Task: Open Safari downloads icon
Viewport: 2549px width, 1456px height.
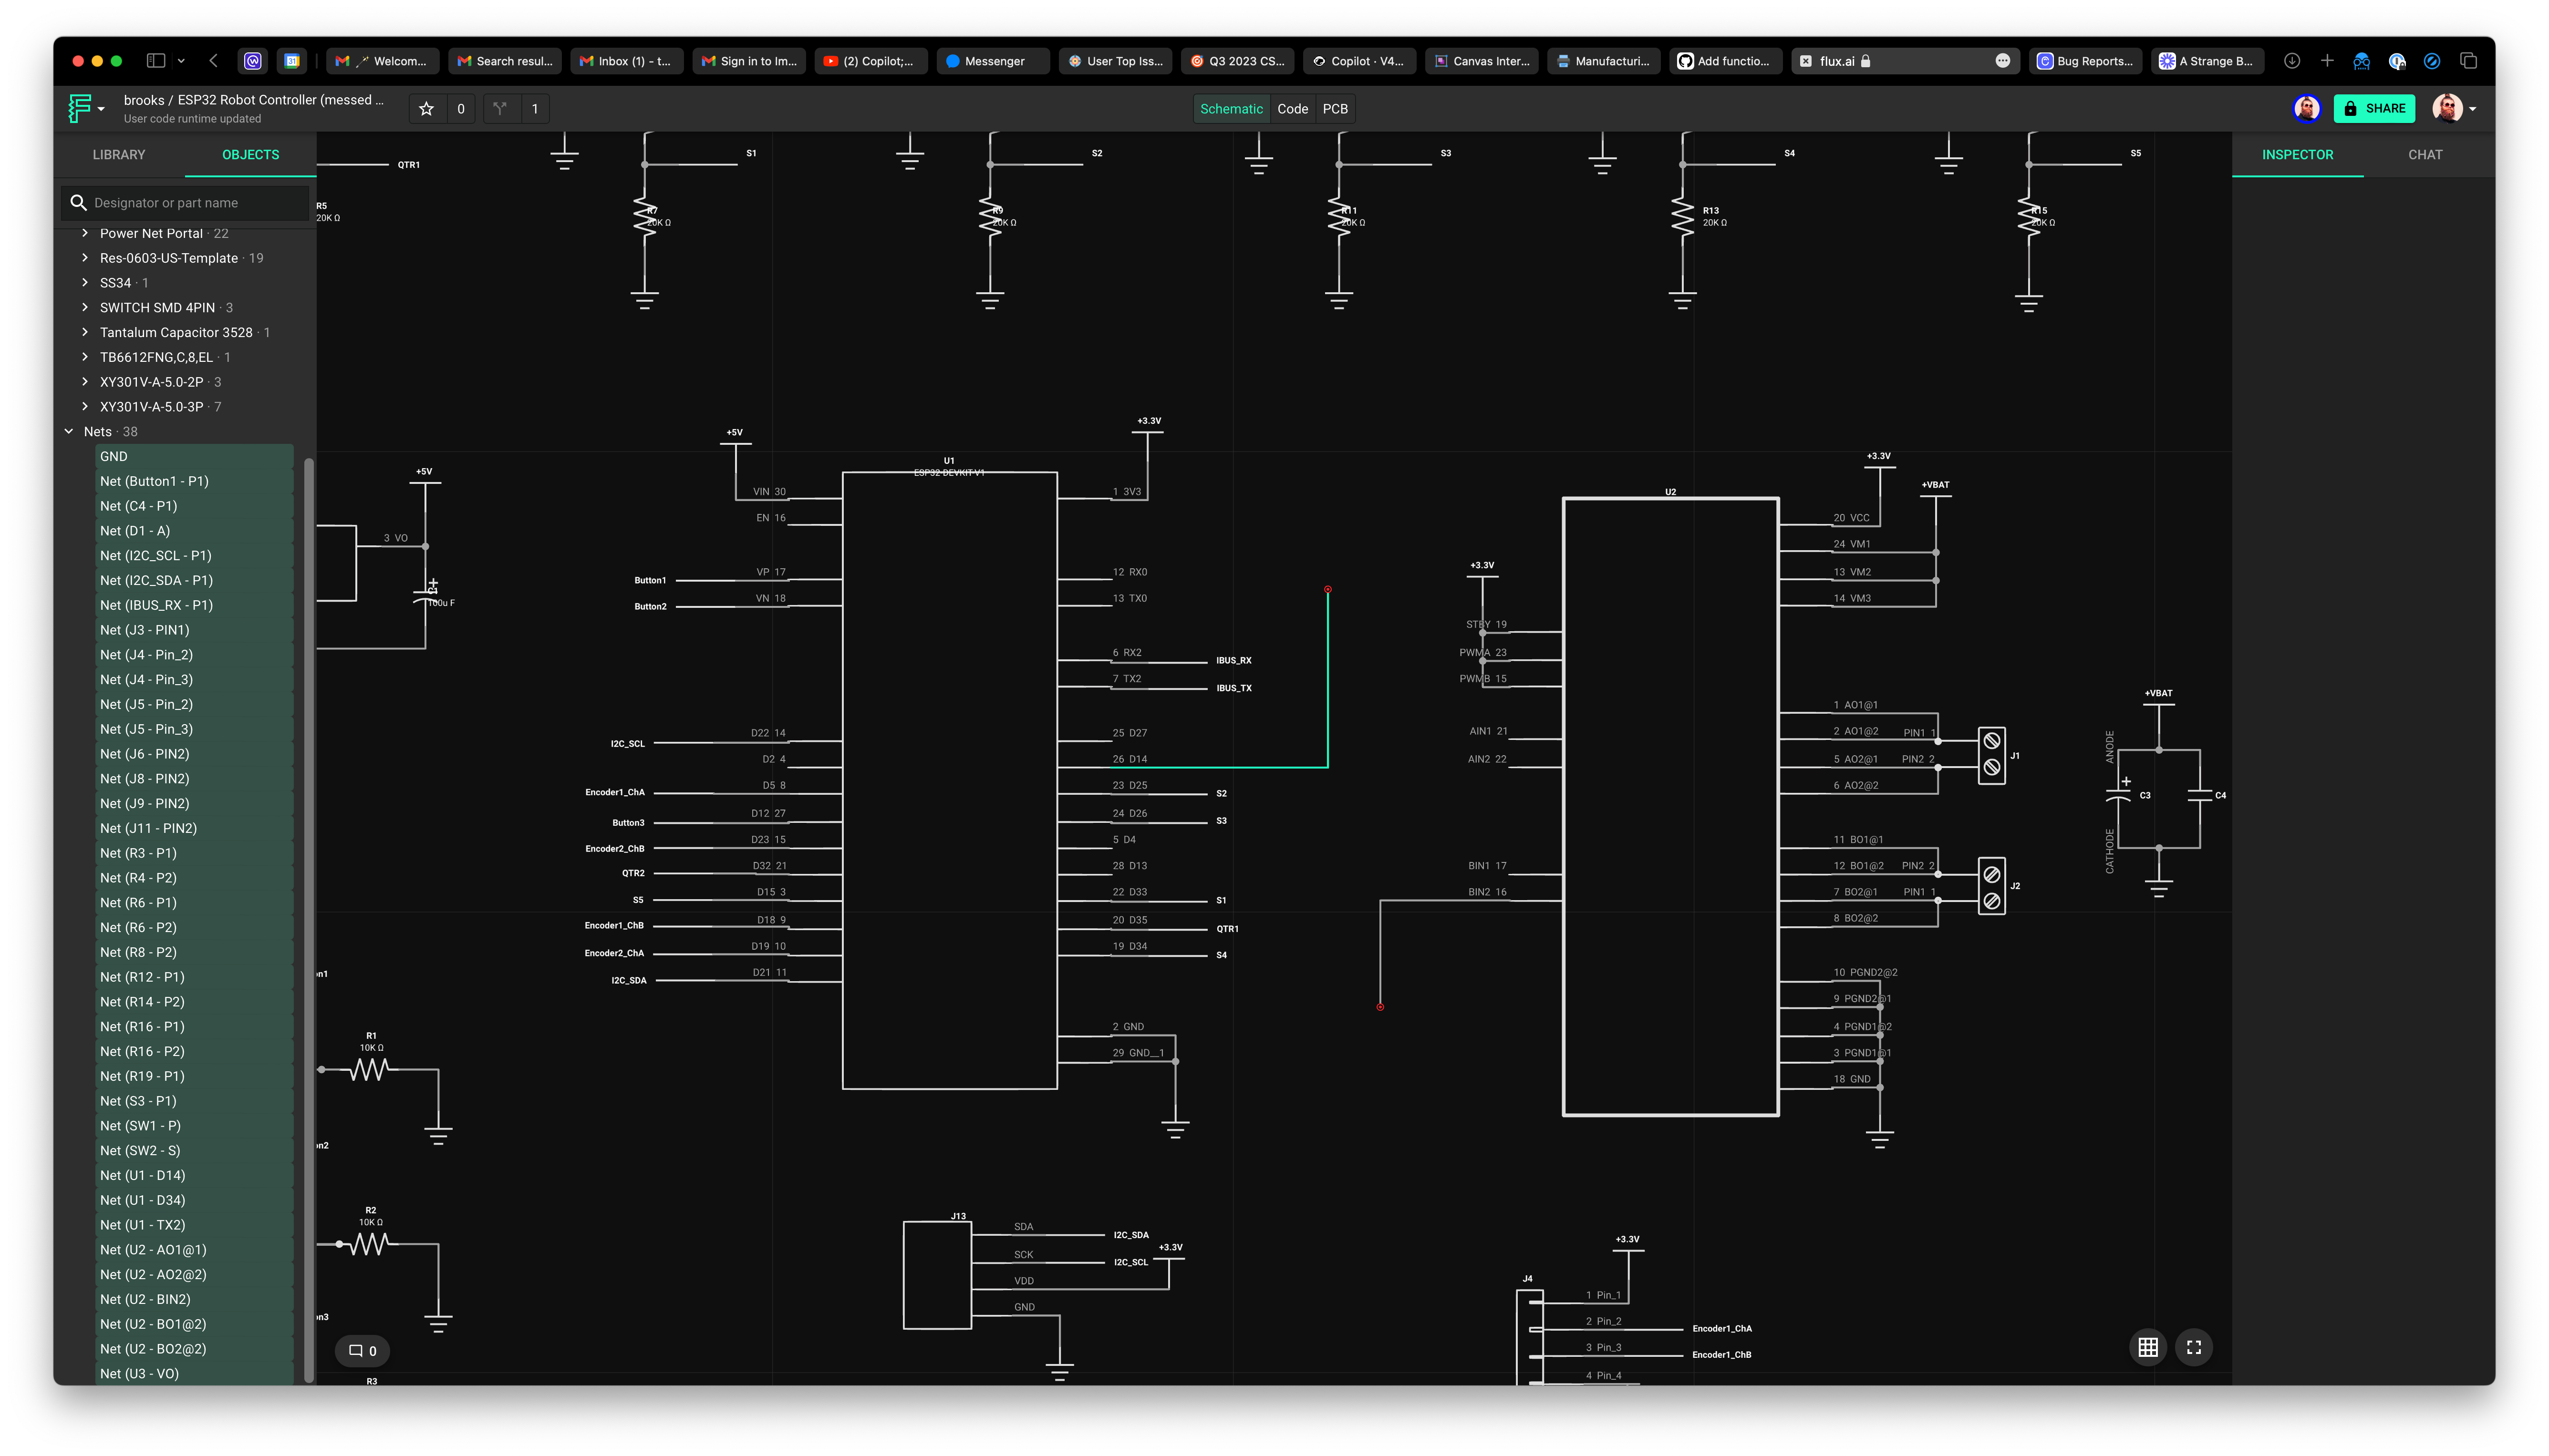Action: point(2292,61)
